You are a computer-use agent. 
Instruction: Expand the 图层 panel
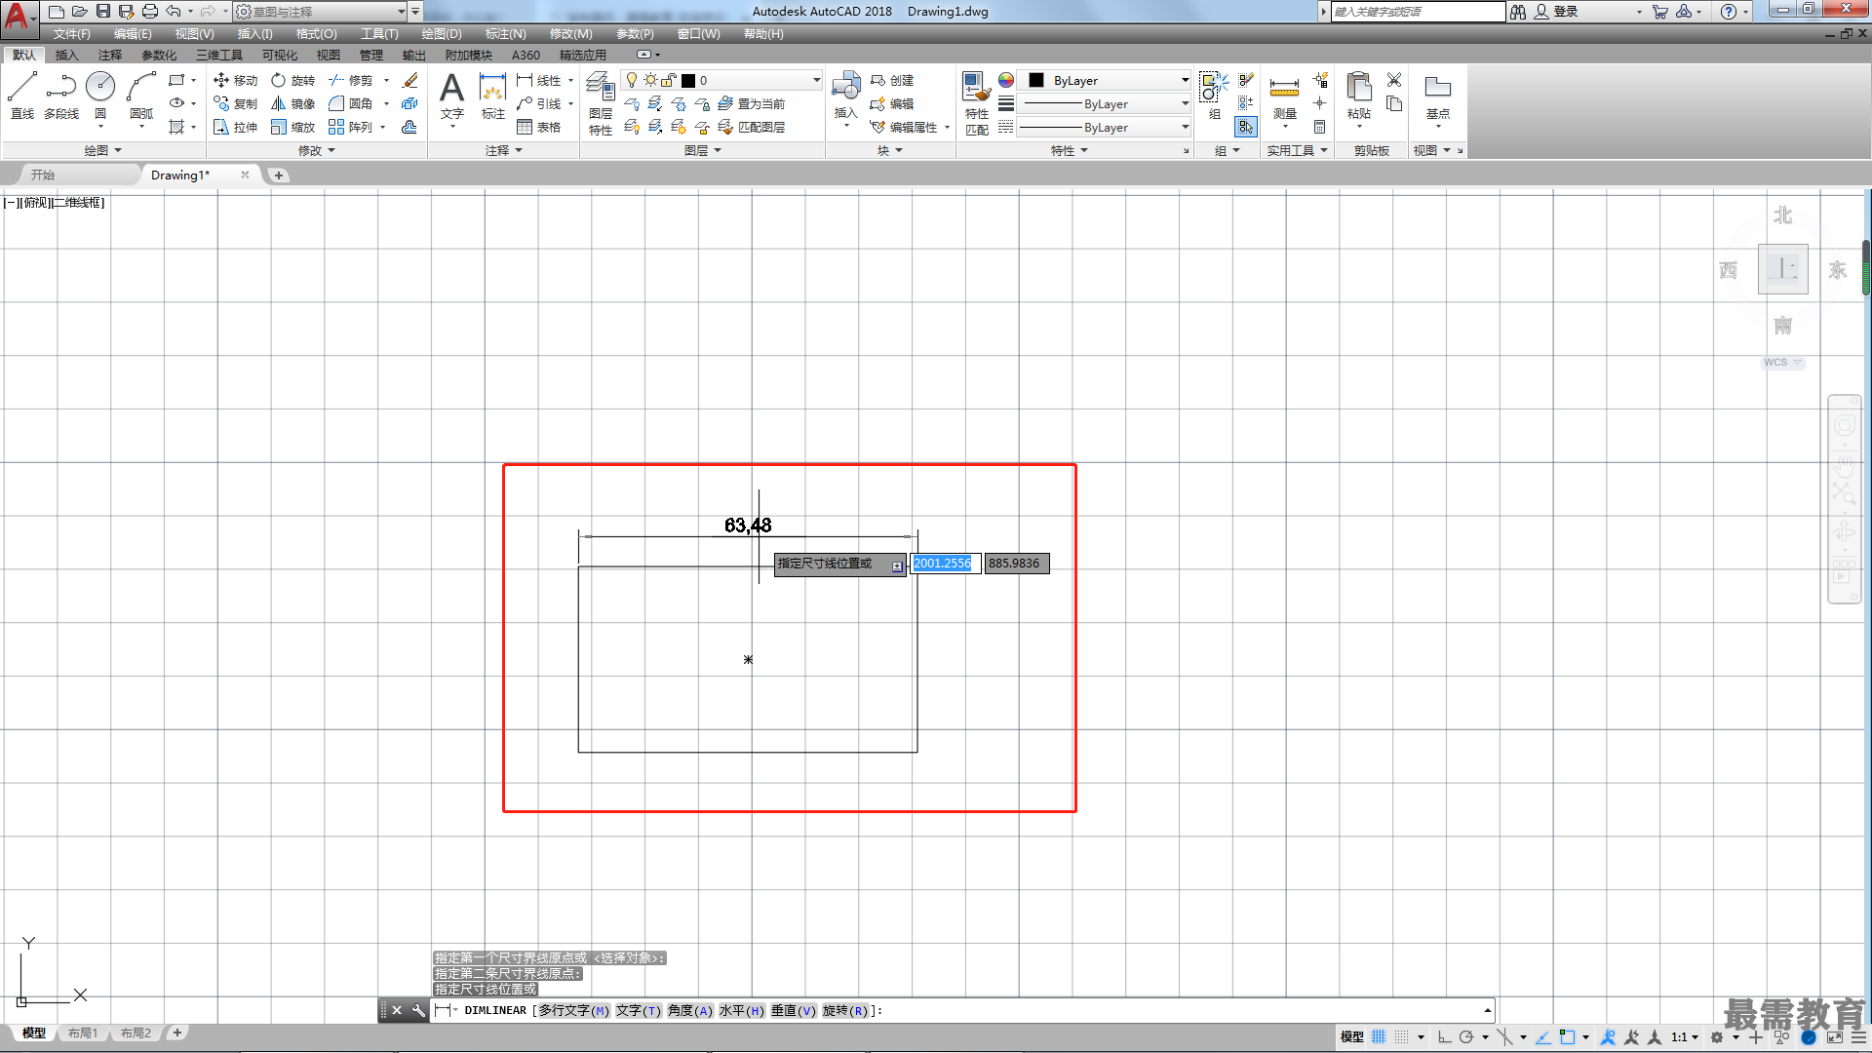(x=702, y=150)
